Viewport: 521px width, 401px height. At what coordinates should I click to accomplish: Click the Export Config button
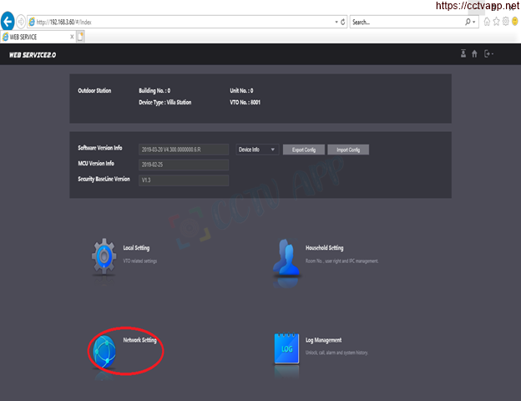303,150
